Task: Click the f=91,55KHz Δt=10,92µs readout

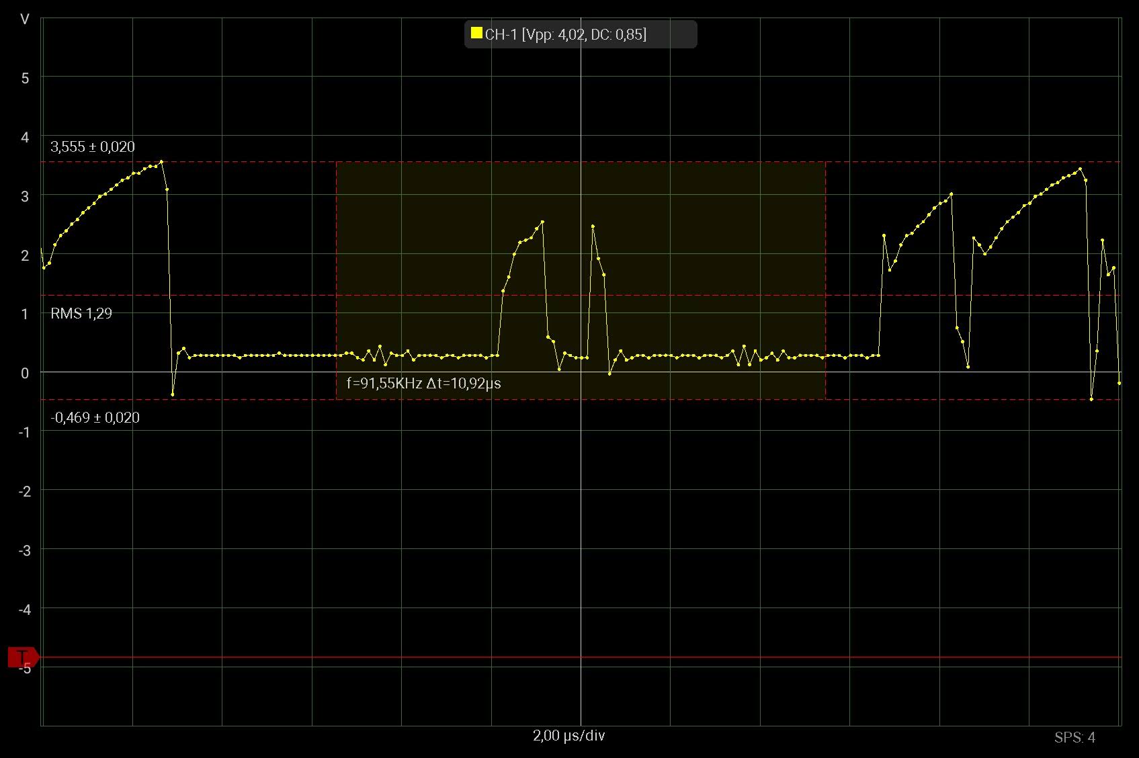Action: click(x=423, y=383)
